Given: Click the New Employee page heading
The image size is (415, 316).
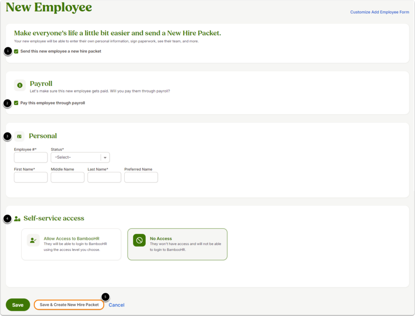Looking at the screenshot, I should 49,7.
